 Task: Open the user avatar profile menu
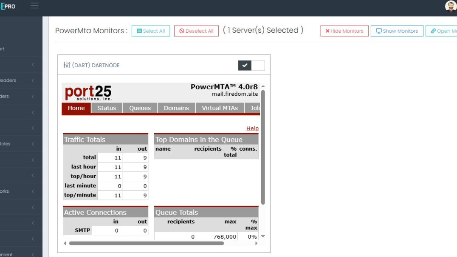[450, 6]
